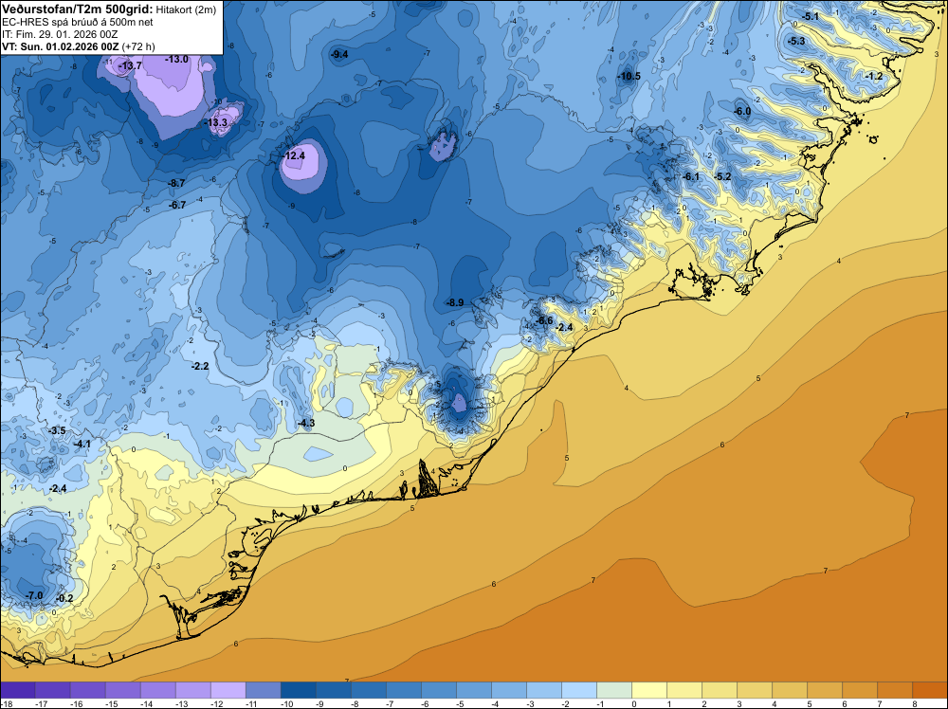Click the -4.1 temperature value
This screenshot has width=948, height=709.
tap(82, 445)
